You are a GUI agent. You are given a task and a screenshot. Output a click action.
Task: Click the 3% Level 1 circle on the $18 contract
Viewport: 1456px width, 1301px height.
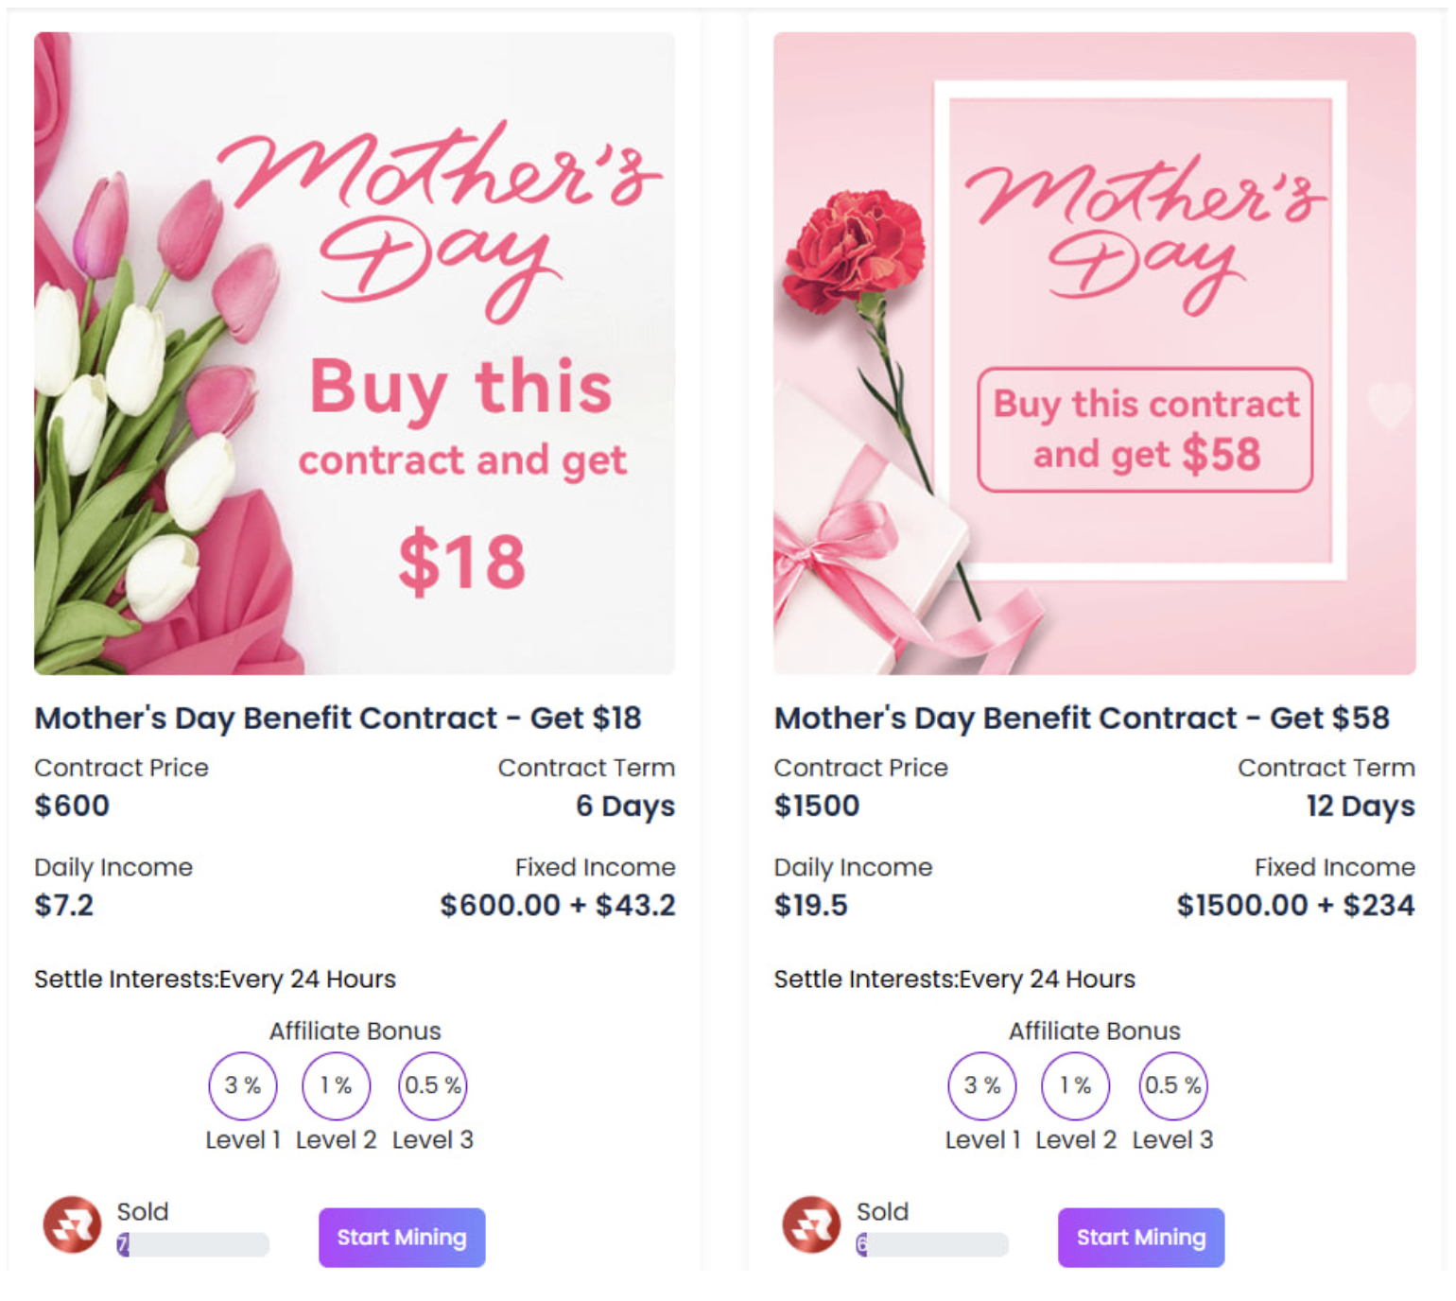click(x=243, y=1085)
